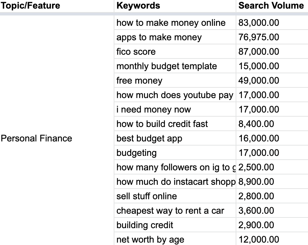Viewport: 308px width, 245px height.
Task: Select the 'how much does youtube pay' cell
Action: point(175,95)
